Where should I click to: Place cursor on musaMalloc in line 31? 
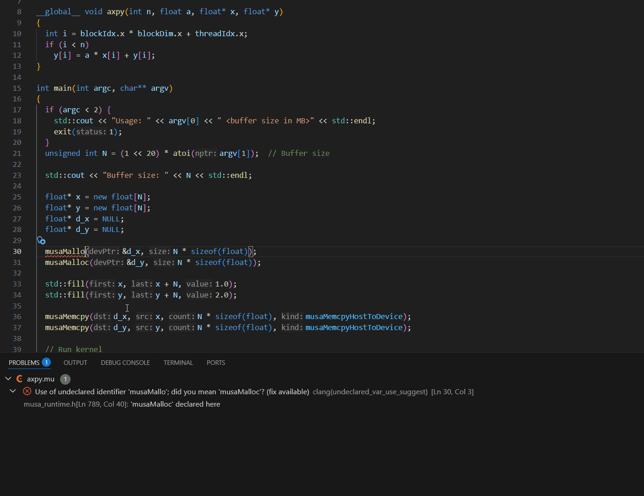click(67, 263)
